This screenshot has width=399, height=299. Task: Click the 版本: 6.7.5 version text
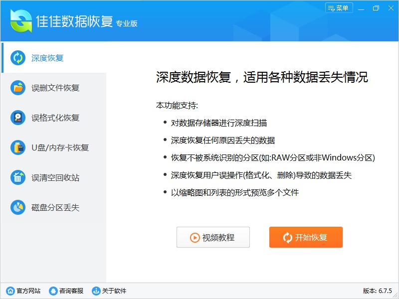pos(378,291)
